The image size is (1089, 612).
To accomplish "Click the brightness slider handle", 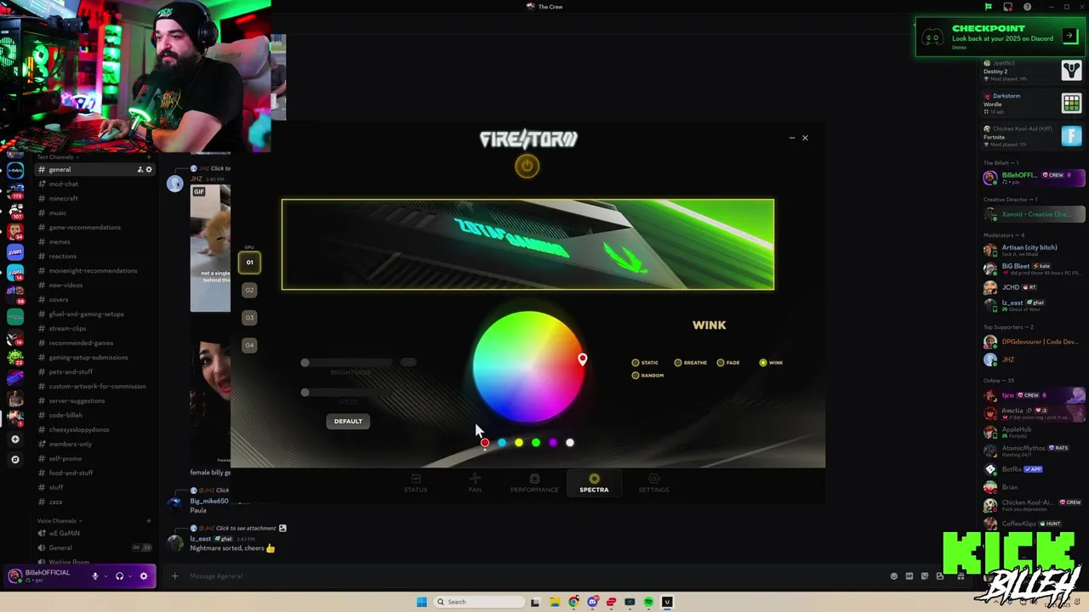I will (305, 363).
